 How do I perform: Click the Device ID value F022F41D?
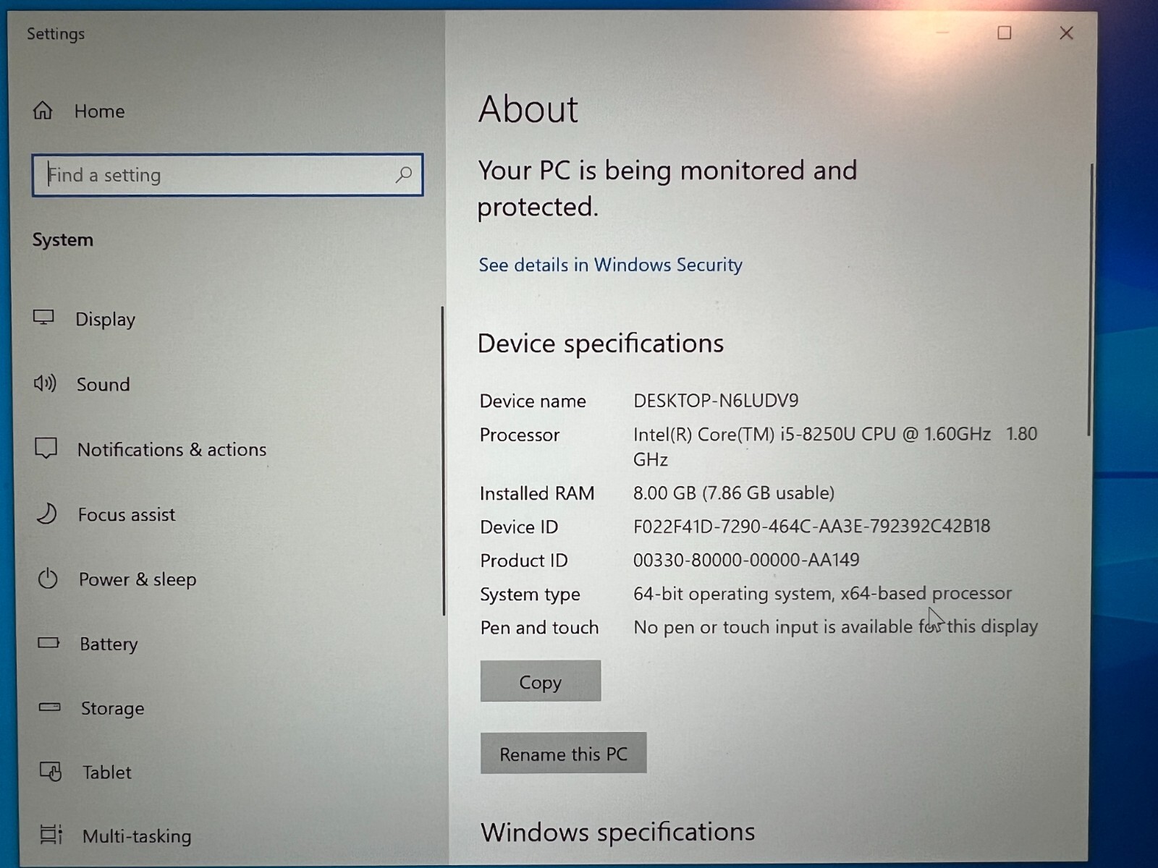click(811, 526)
